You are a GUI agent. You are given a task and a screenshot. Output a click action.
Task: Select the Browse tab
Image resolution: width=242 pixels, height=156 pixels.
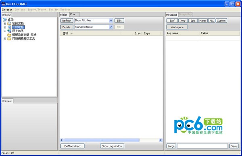pos(6,15)
